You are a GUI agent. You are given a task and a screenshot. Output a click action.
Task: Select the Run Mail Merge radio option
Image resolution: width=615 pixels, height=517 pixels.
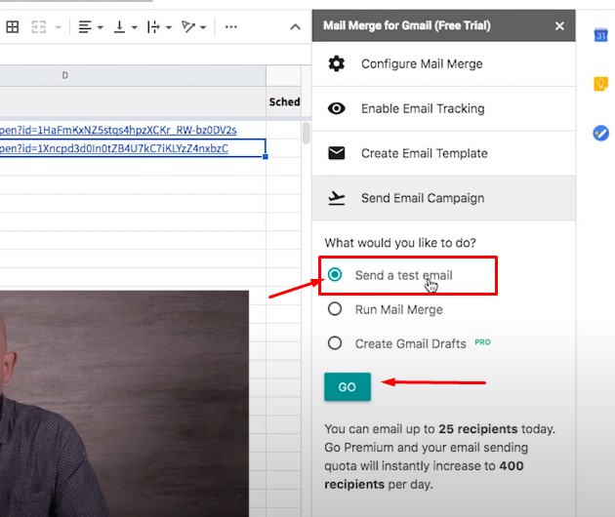tap(335, 309)
